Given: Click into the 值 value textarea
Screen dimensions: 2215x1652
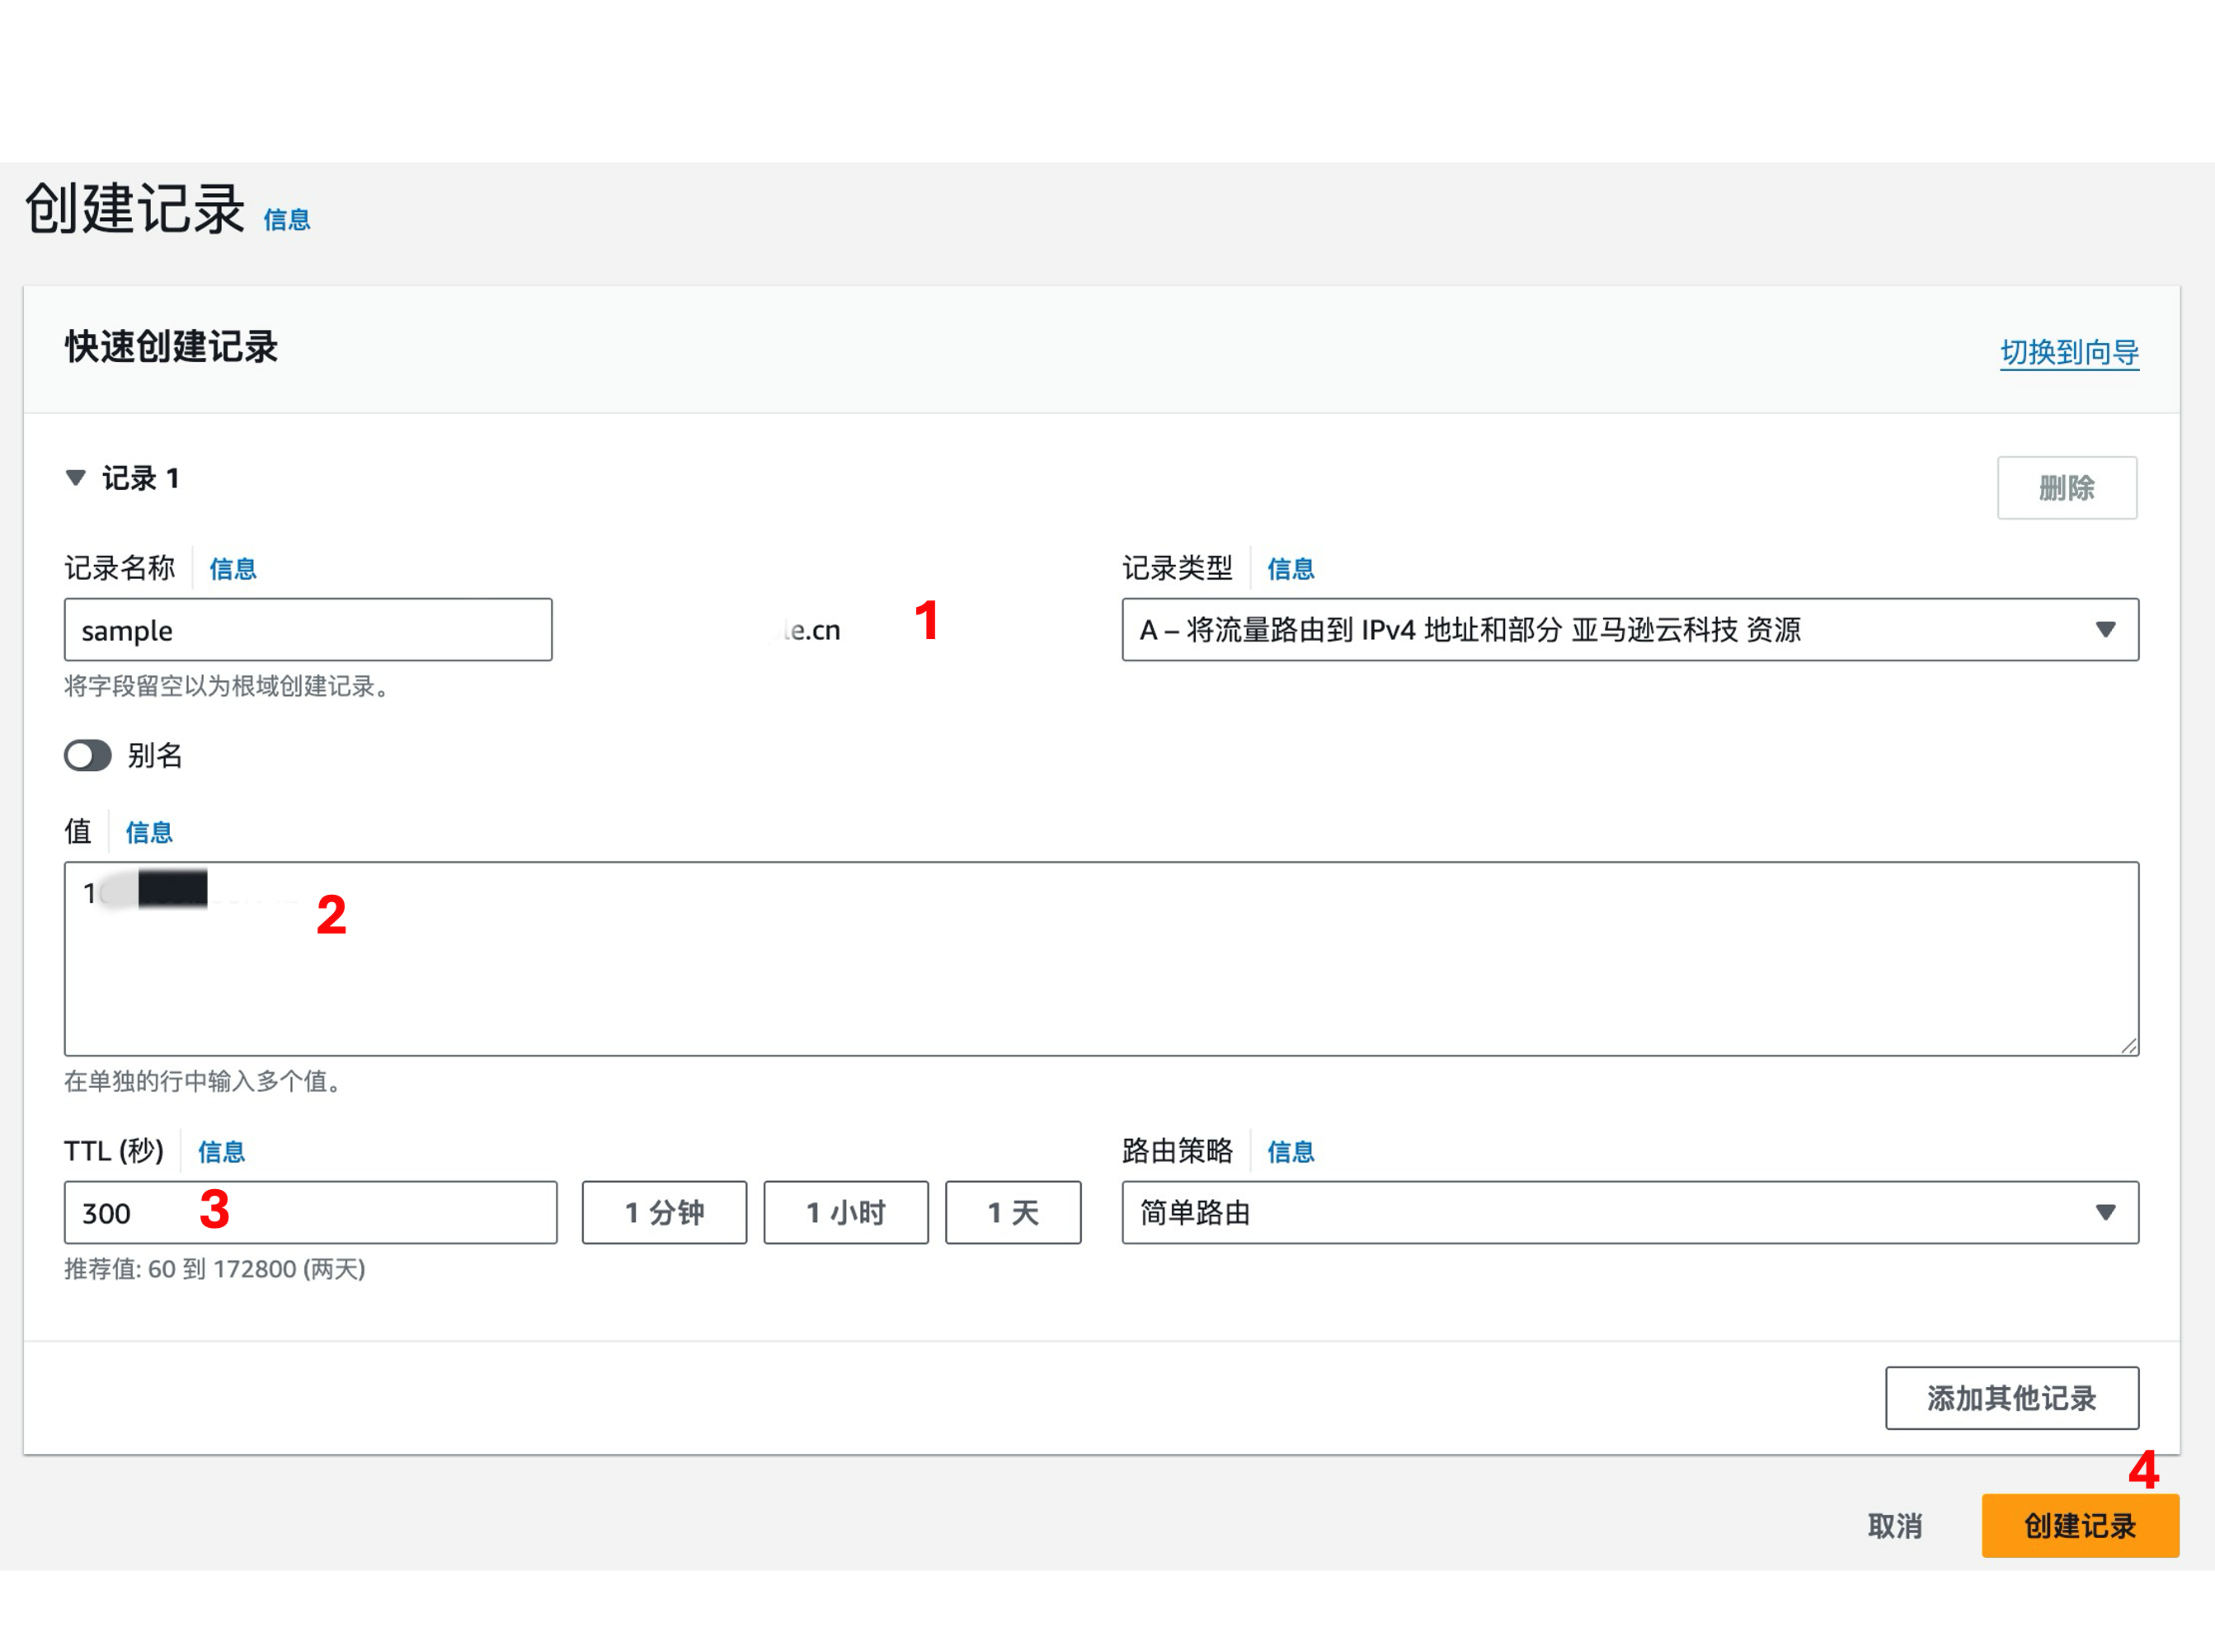Looking at the screenshot, I should click(1101, 959).
